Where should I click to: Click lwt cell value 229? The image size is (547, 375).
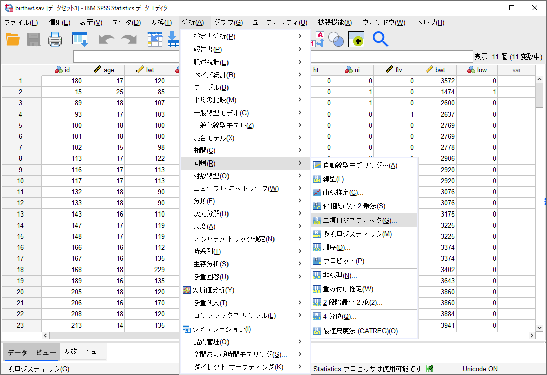pyautogui.click(x=146, y=270)
